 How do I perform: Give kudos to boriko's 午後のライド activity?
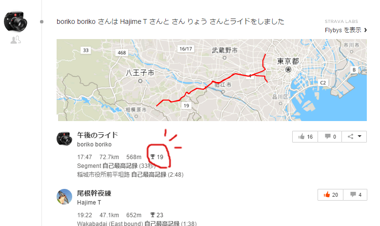[305, 137]
